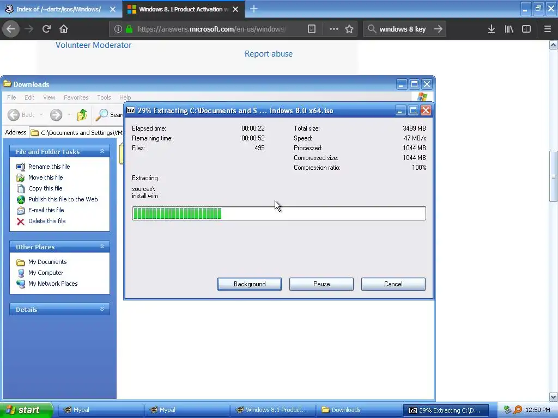
Task: Click E-mail this file
Action: point(46,210)
